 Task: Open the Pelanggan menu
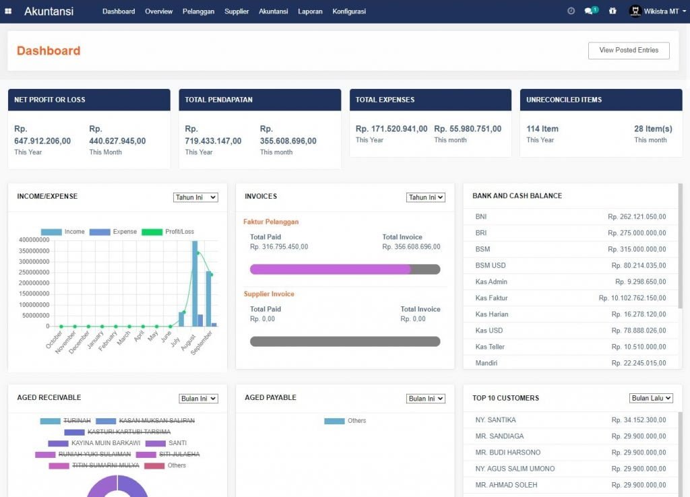[x=198, y=11]
